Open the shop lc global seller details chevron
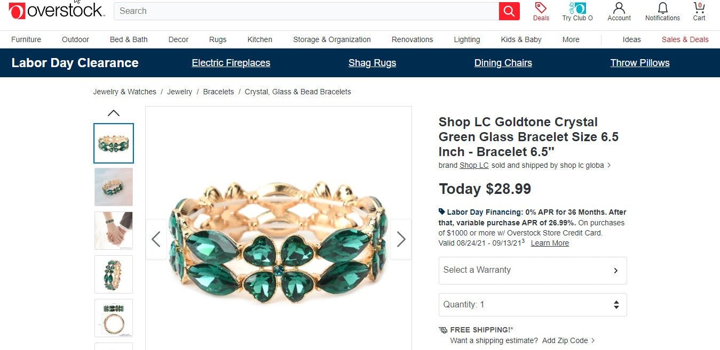 (x=610, y=165)
